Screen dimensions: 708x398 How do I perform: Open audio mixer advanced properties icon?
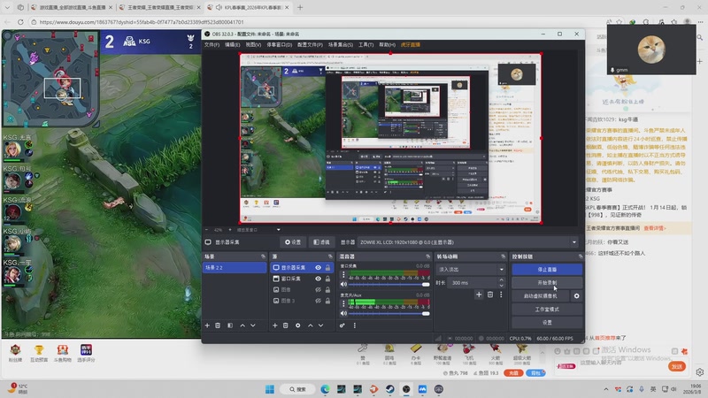pos(343,325)
